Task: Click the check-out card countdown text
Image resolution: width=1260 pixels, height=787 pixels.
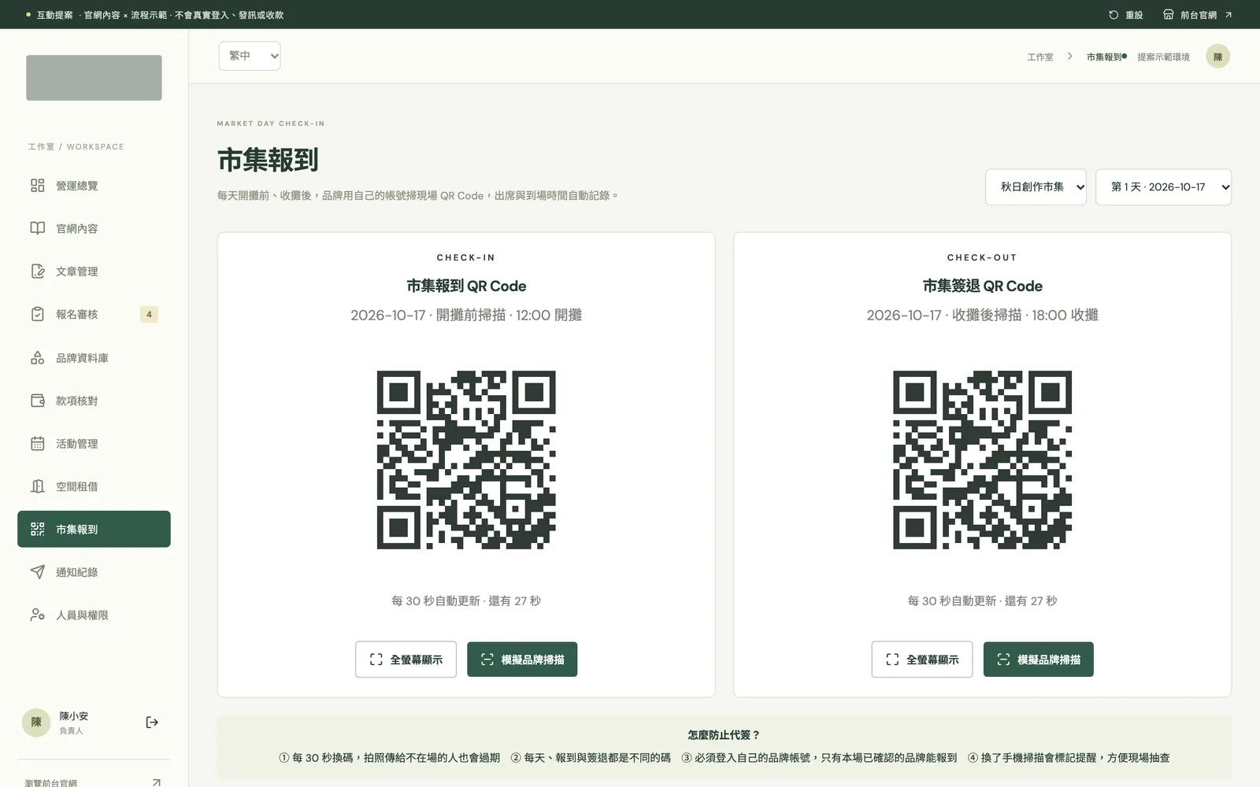Action: [982, 600]
